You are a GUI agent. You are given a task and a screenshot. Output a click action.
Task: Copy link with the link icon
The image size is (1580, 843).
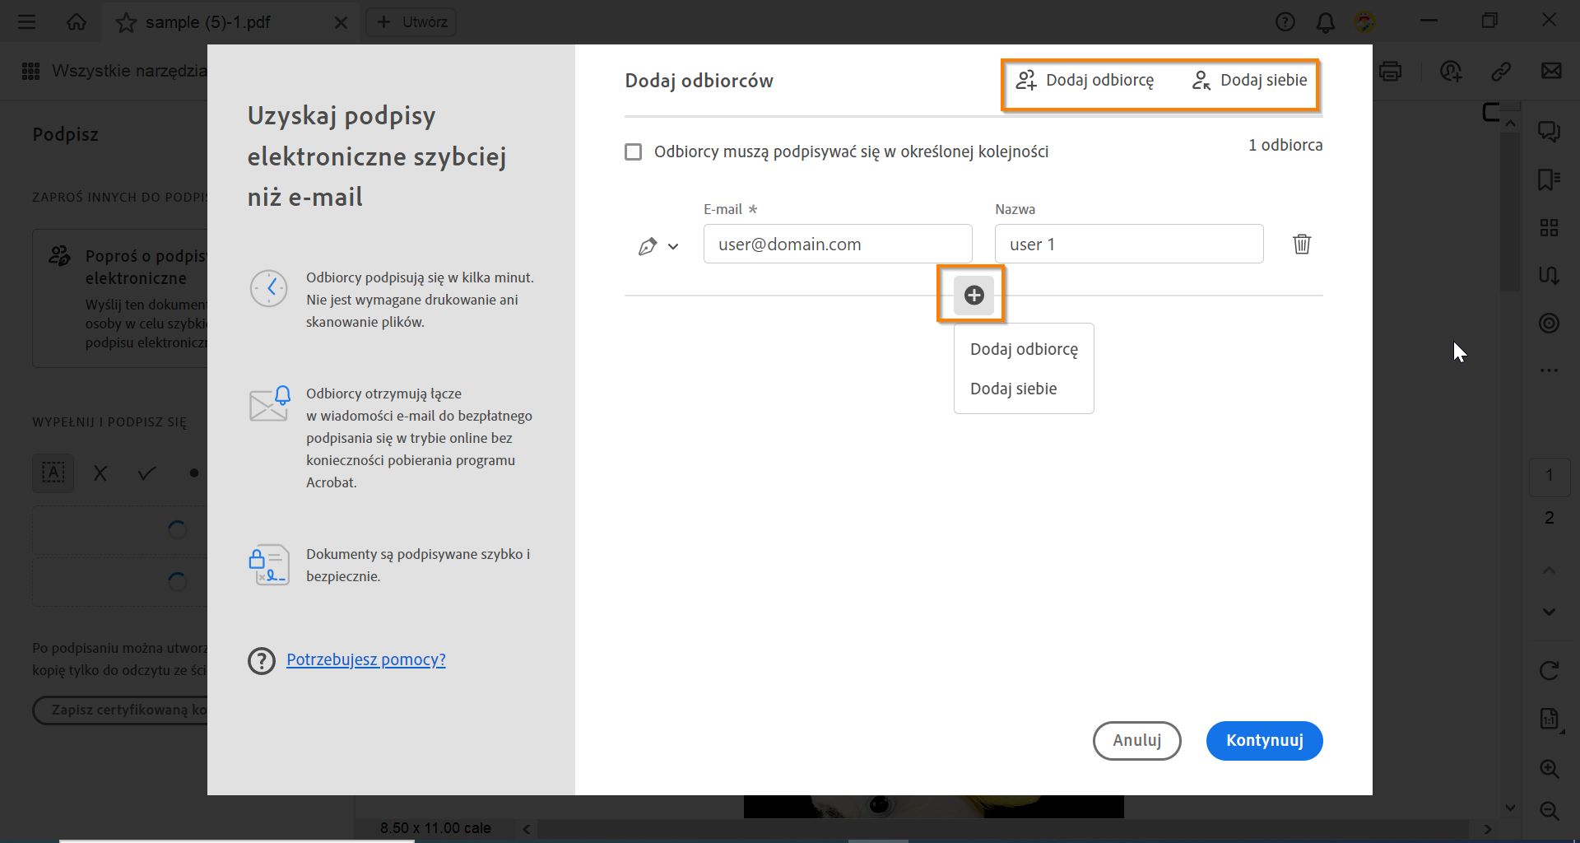[x=1501, y=72]
